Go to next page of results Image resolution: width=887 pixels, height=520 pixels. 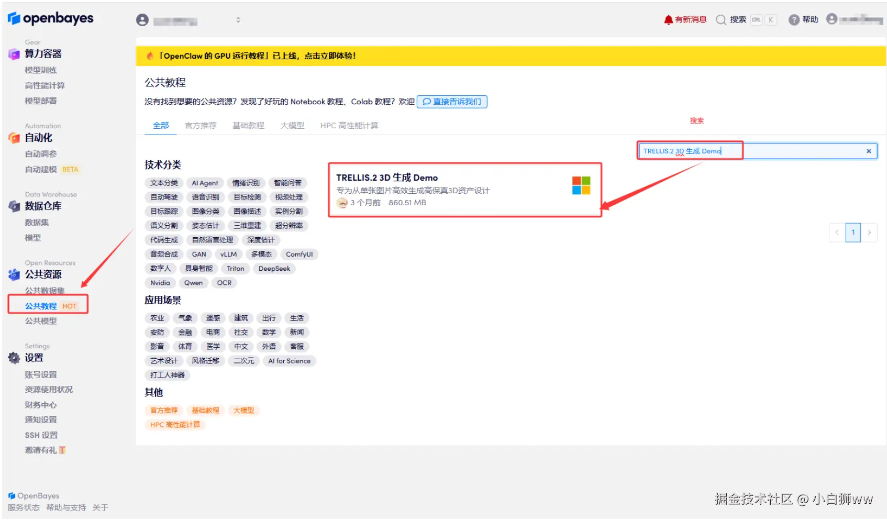click(869, 233)
